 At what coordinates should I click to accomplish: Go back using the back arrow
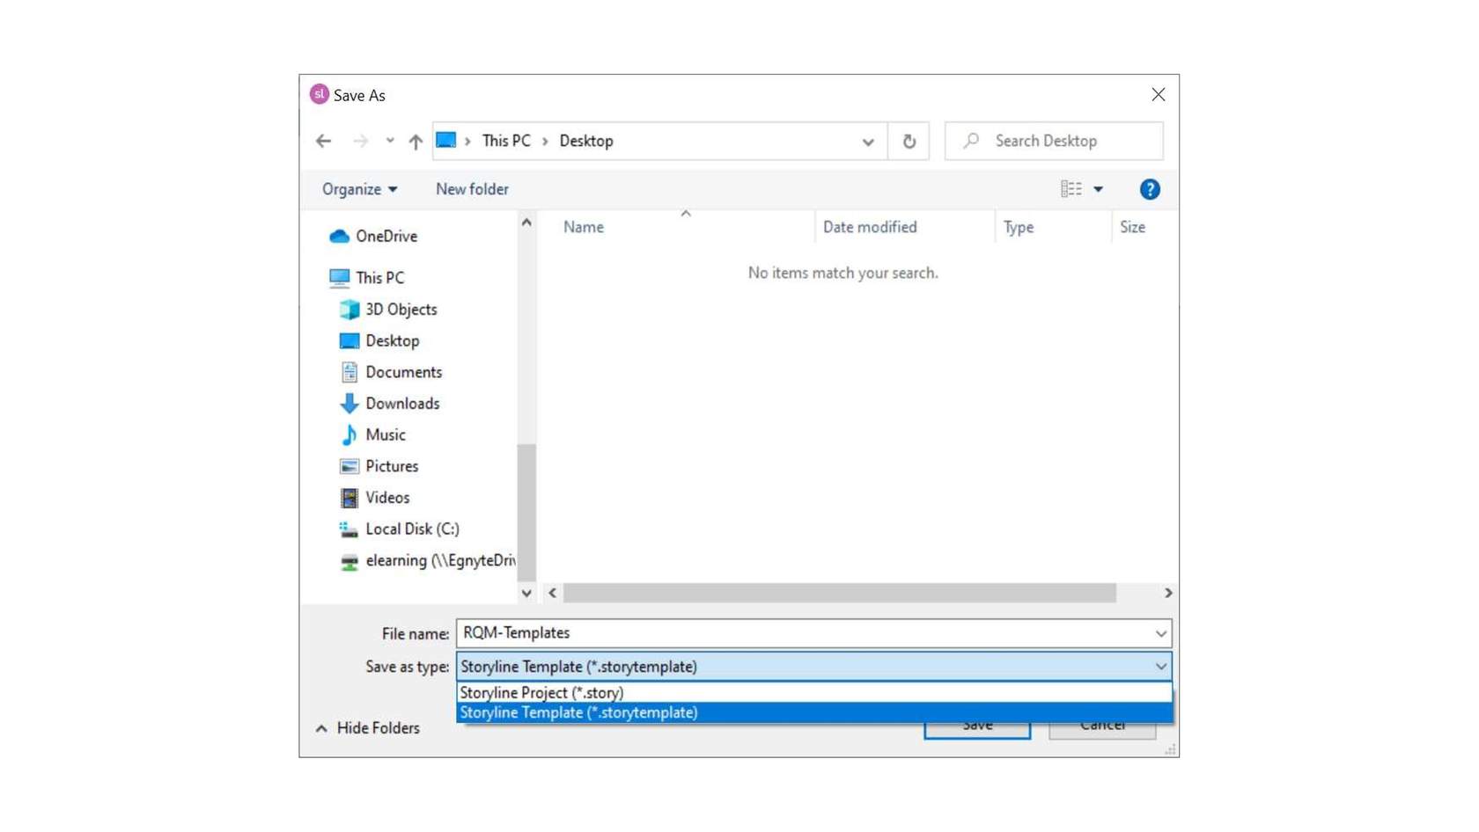[x=323, y=141]
